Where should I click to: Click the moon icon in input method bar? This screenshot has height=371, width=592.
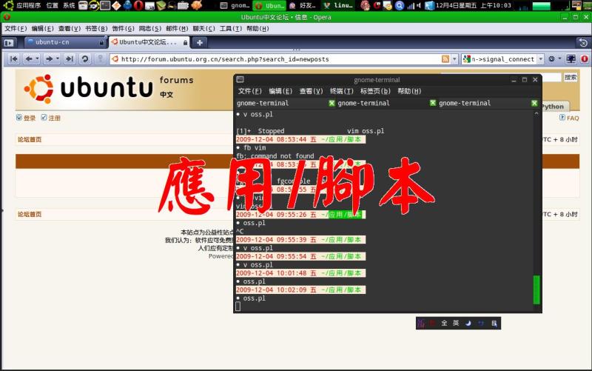pyautogui.click(x=468, y=324)
